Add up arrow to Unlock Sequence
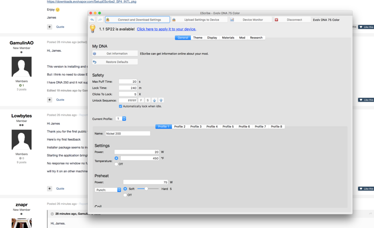 pyautogui.click(x=154, y=100)
